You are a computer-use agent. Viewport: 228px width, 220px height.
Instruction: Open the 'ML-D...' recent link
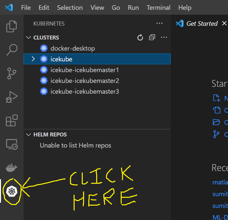click(x=220, y=217)
